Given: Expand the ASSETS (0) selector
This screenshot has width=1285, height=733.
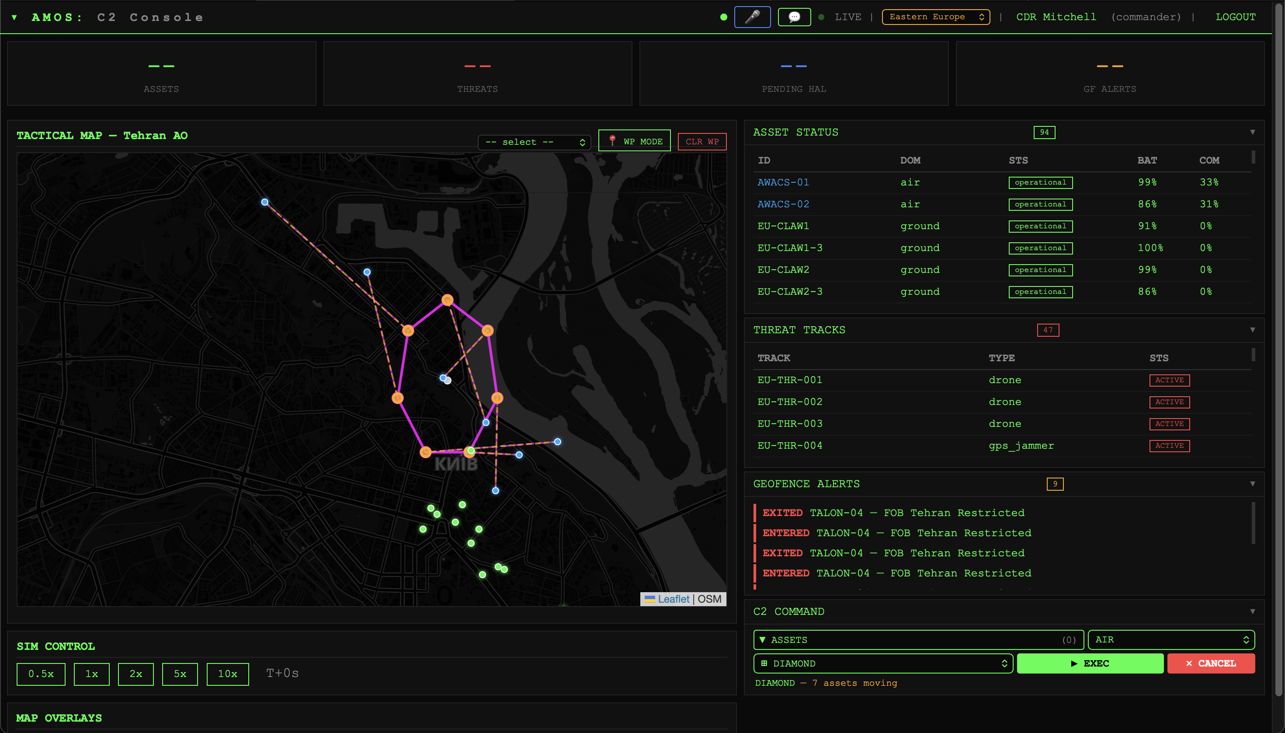Looking at the screenshot, I should (918, 640).
